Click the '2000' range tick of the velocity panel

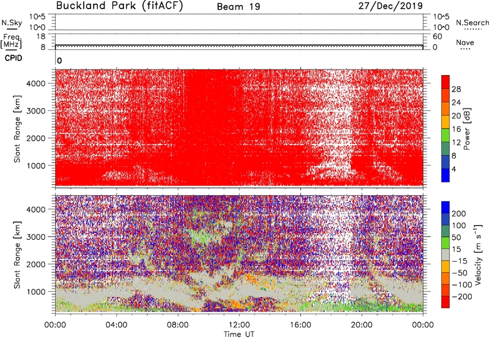point(35,264)
